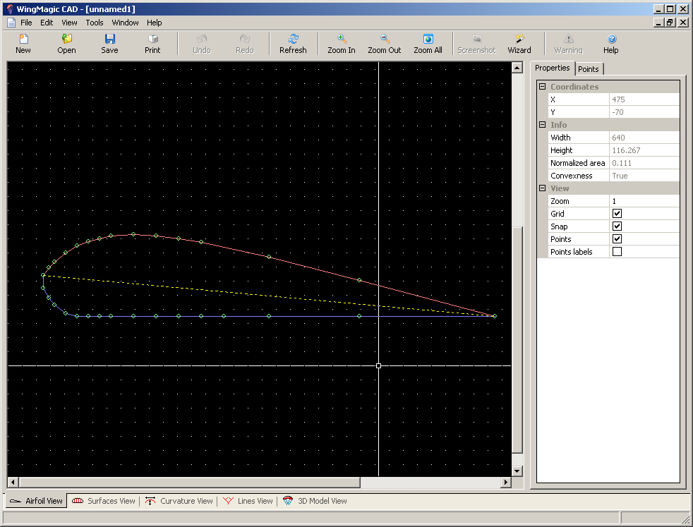
Task: Click the Warning toolbar icon
Action: 568,39
